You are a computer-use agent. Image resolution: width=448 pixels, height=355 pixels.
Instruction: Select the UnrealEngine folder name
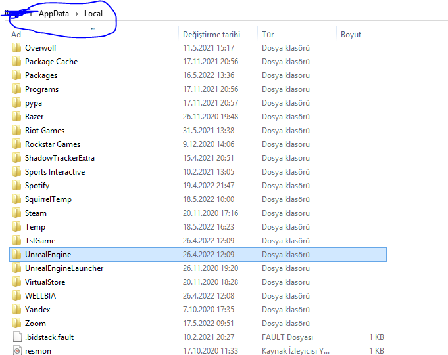pyautogui.click(x=48, y=254)
